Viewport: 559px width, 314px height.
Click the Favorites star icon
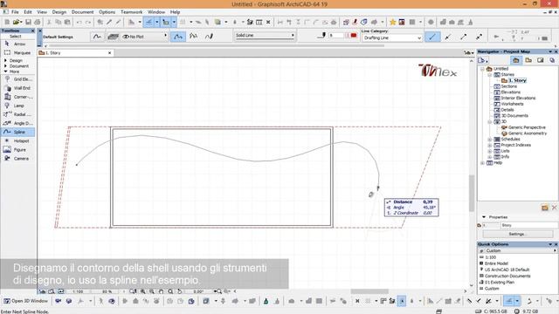392,22
